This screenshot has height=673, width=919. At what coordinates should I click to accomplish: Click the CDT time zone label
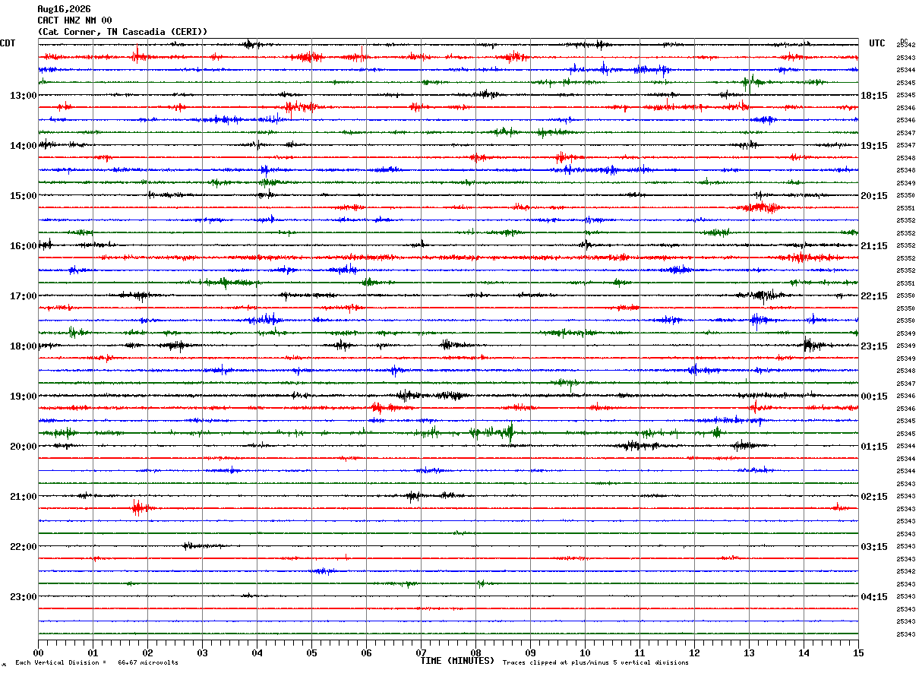click(8, 43)
